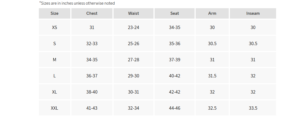This screenshot has width=307, height=131.
Task: Click the Chest column header
Action: click(92, 13)
